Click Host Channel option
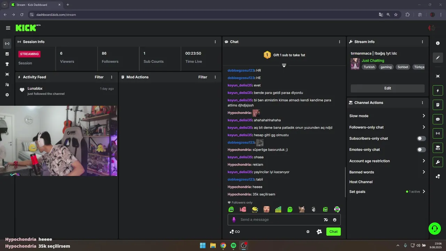Screen dimensions: 446x251 tap(361, 182)
